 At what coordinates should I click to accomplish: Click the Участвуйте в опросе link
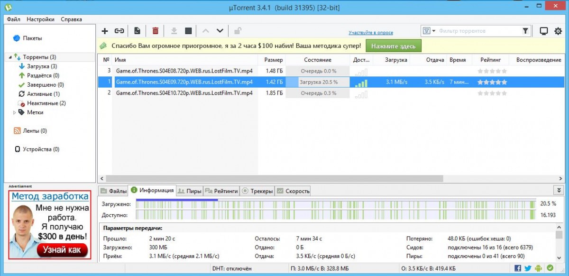pyautogui.click(x=371, y=33)
